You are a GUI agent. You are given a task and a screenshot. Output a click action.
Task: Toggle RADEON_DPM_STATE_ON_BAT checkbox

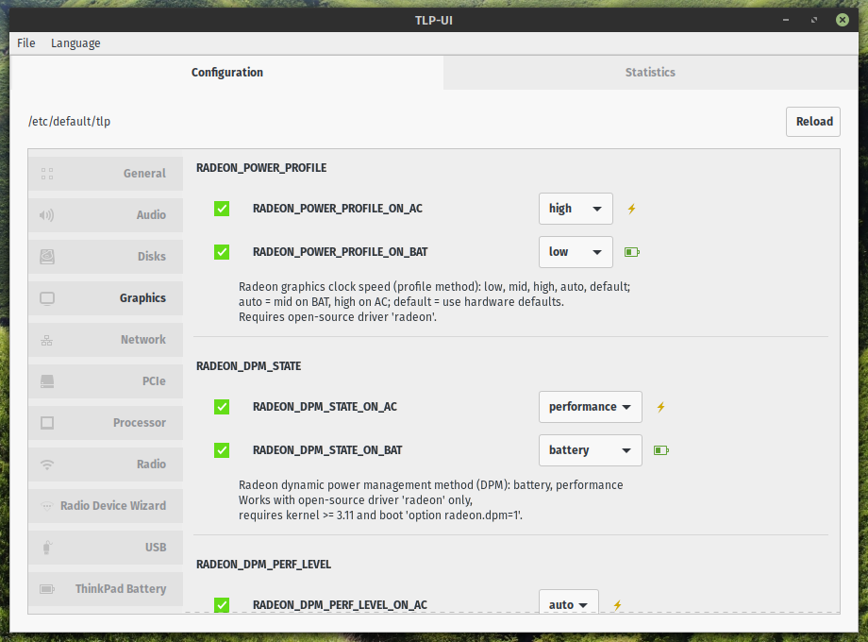tap(222, 450)
